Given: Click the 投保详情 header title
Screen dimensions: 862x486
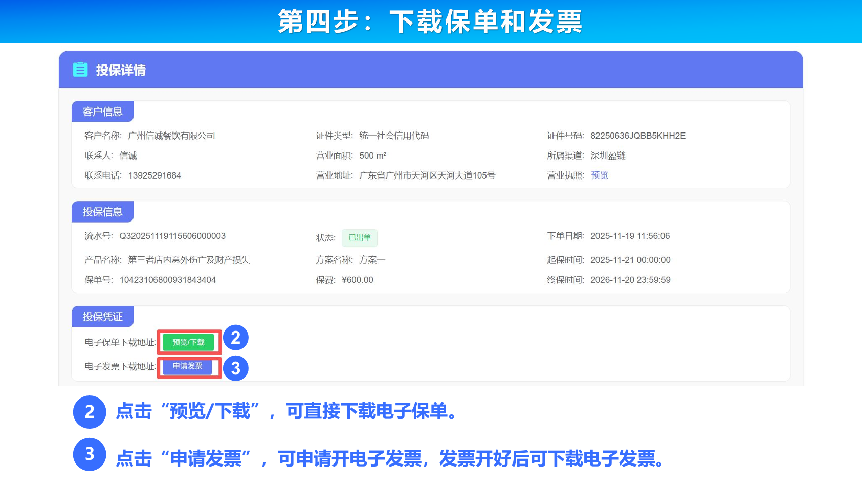Looking at the screenshot, I should [121, 70].
